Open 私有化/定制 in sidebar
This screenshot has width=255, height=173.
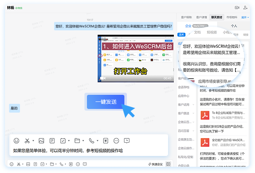pos(186,157)
